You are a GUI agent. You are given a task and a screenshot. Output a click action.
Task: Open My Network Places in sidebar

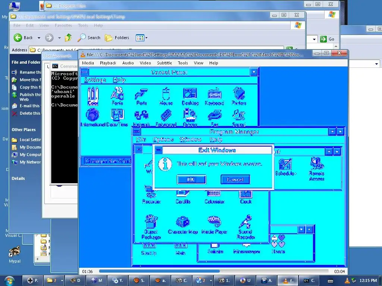pos(27,162)
